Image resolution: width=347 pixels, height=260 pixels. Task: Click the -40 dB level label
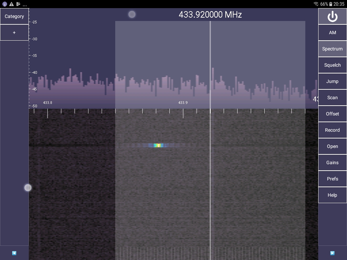[x=34, y=72]
